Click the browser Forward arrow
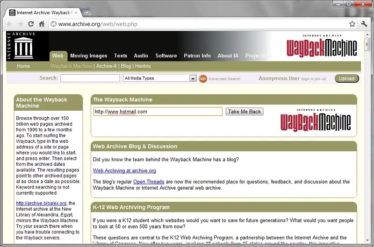The height and width of the screenshot is (247, 374). 20,24
